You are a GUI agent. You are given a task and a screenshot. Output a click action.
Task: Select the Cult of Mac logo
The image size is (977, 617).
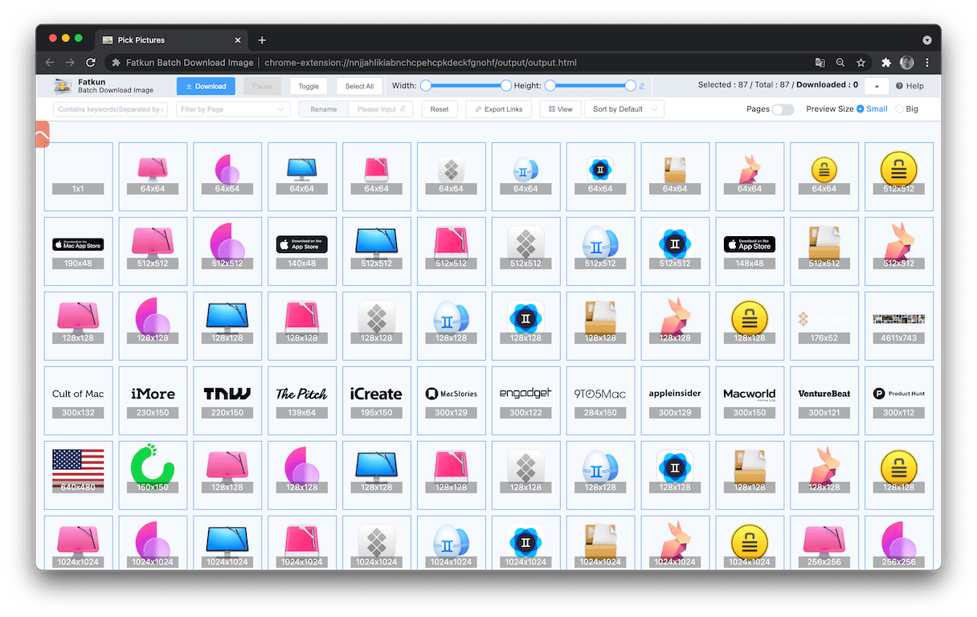78,401
